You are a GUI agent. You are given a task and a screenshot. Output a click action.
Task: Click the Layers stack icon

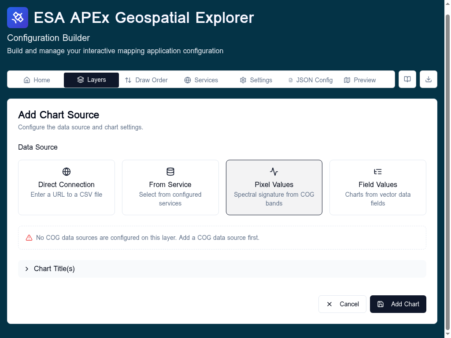click(81, 80)
